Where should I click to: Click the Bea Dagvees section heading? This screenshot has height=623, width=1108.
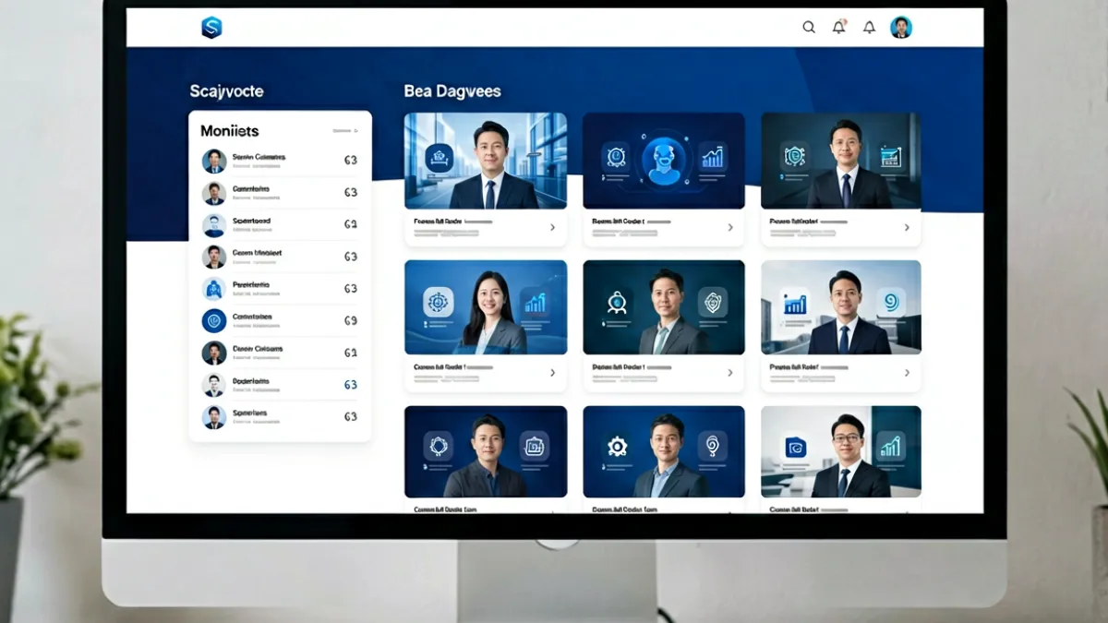pos(452,91)
